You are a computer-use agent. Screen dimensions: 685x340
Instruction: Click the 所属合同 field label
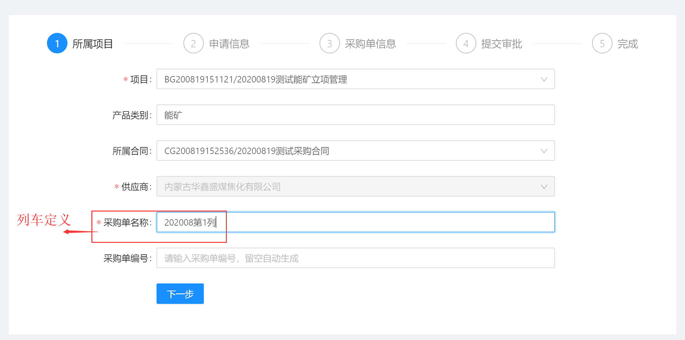pos(132,151)
